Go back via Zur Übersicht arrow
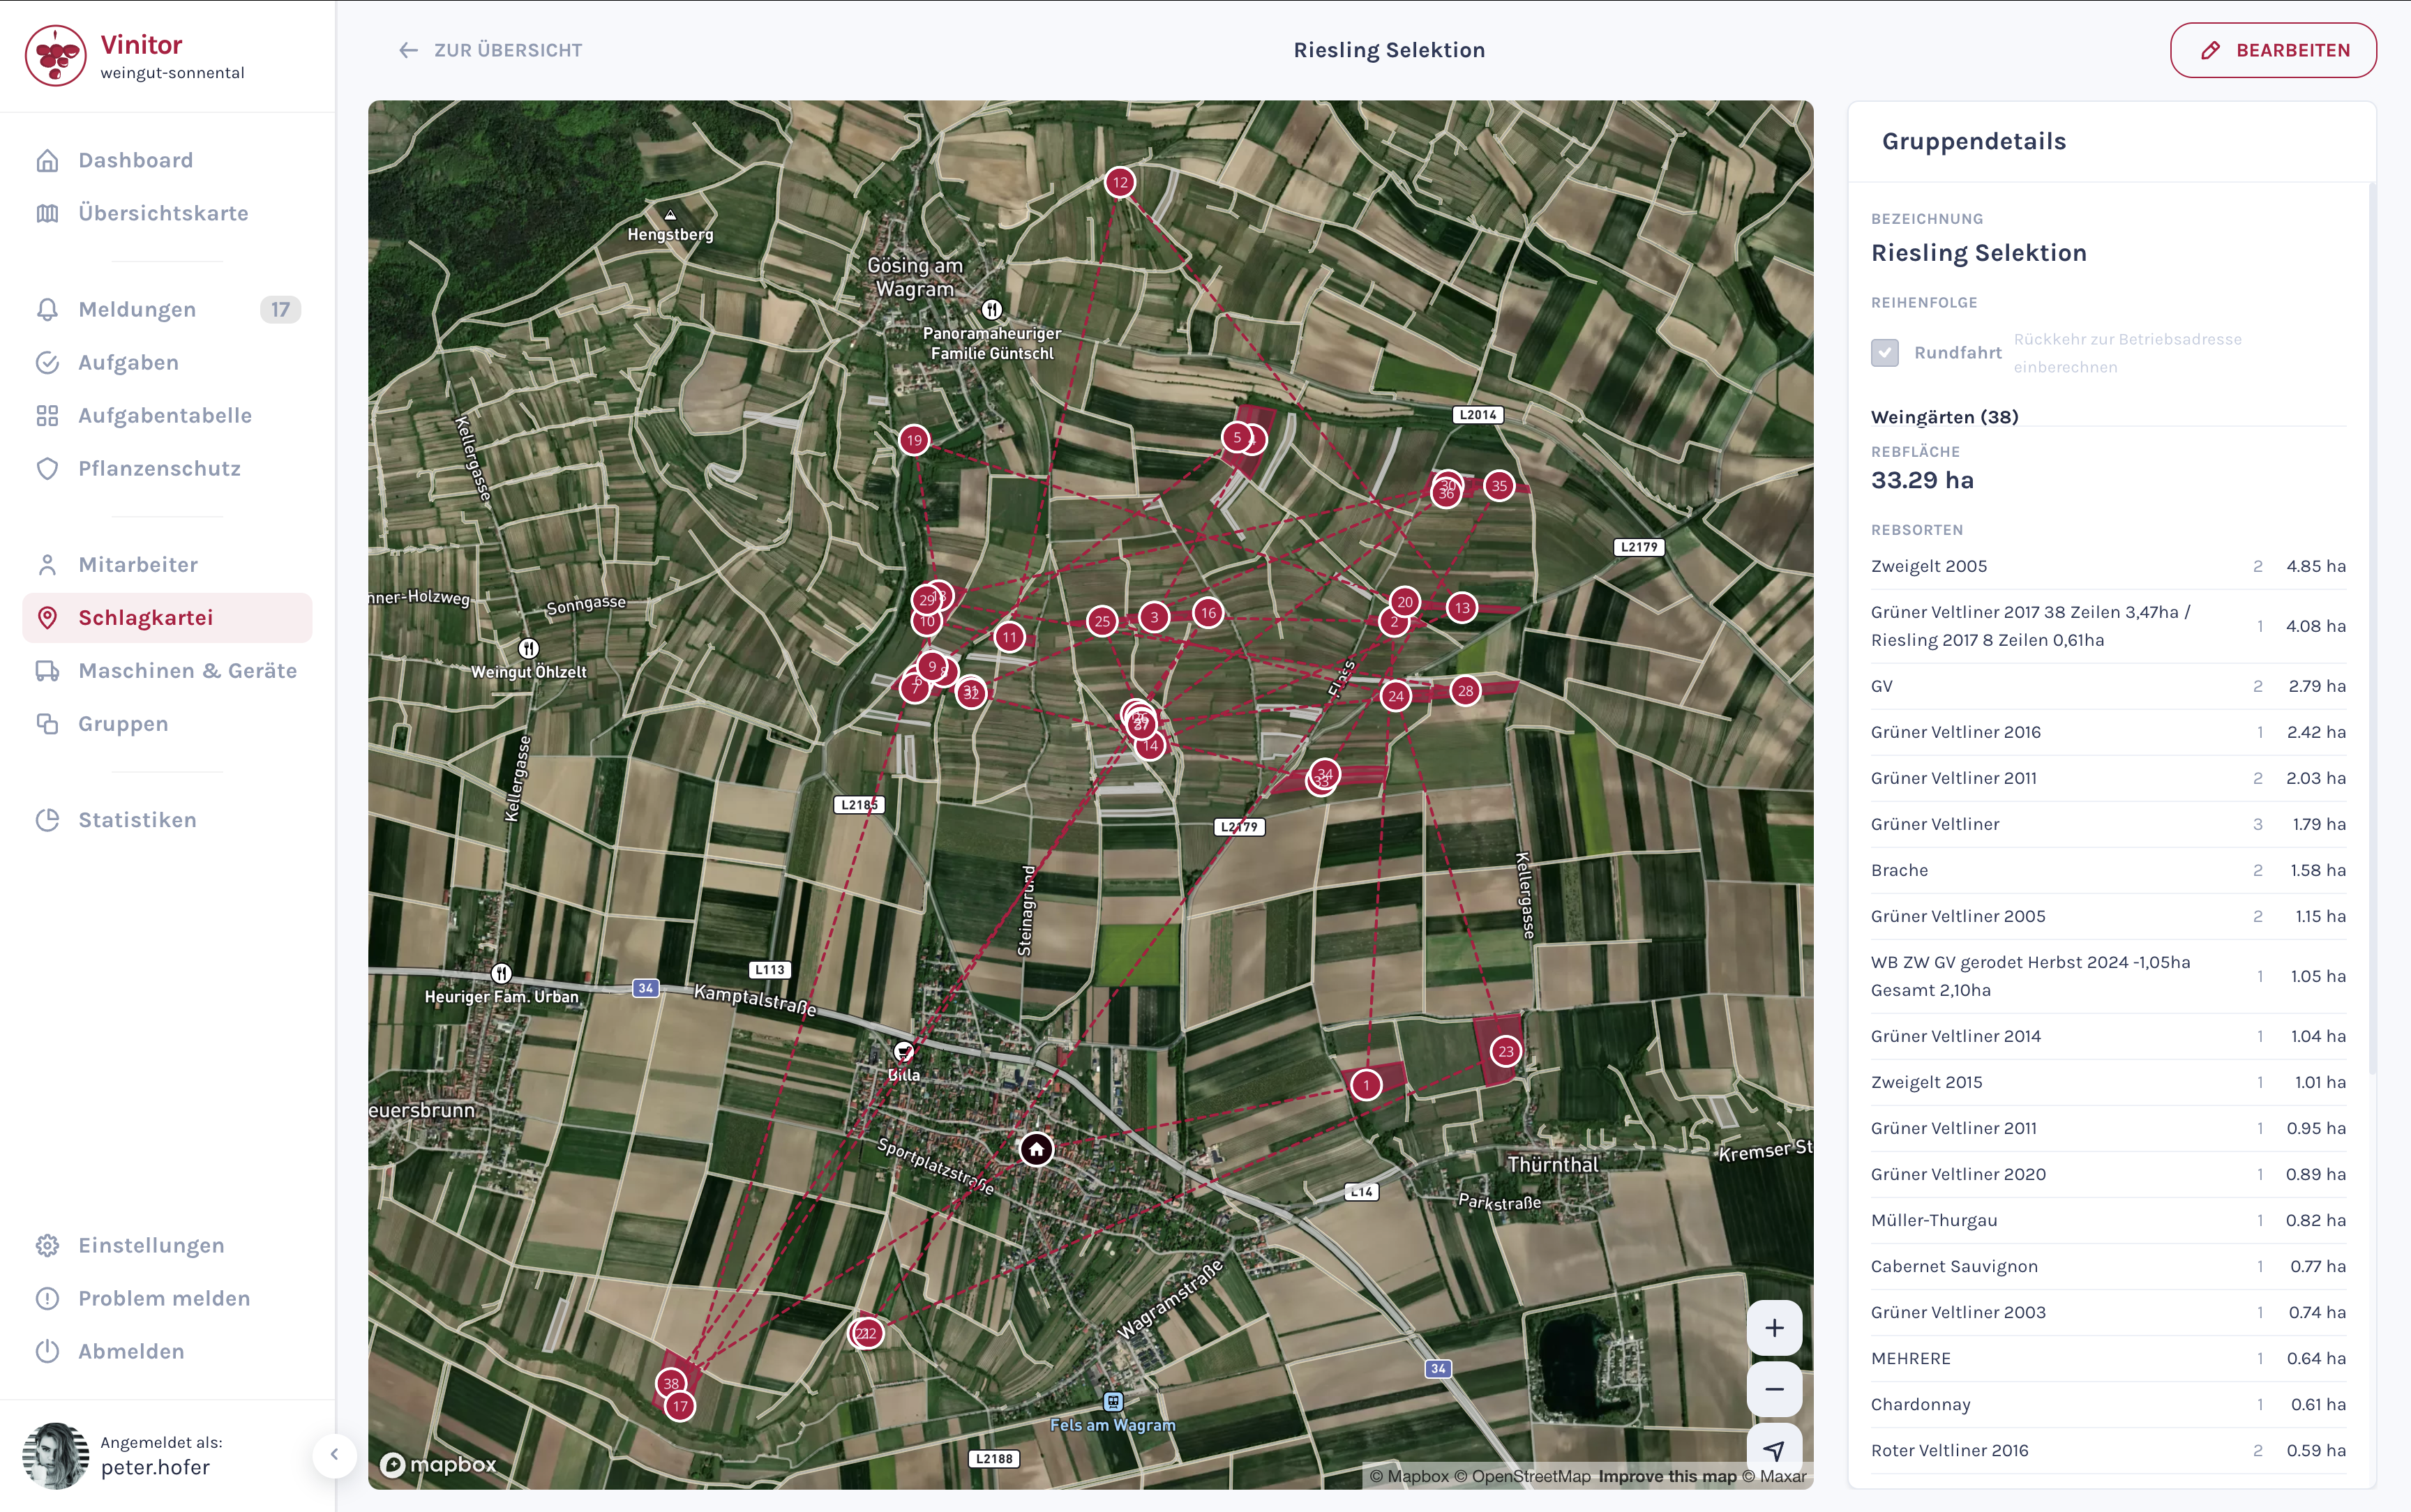This screenshot has height=1512, width=2411. pos(408,50)
